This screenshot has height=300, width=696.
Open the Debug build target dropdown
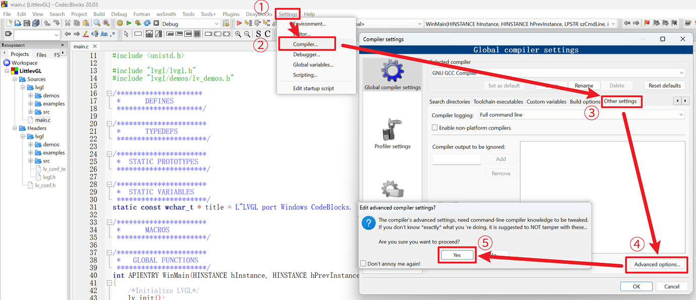click(217, 23)
